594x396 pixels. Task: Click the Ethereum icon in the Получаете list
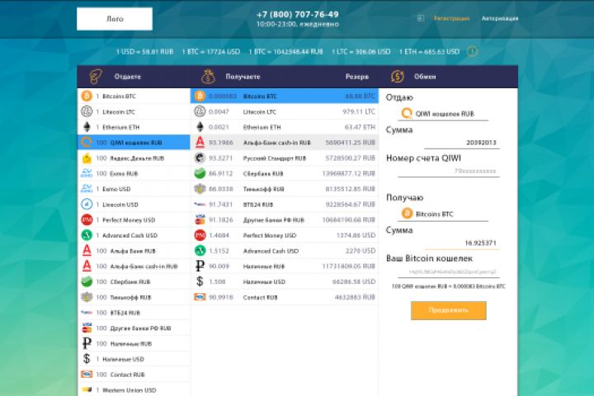200,127
